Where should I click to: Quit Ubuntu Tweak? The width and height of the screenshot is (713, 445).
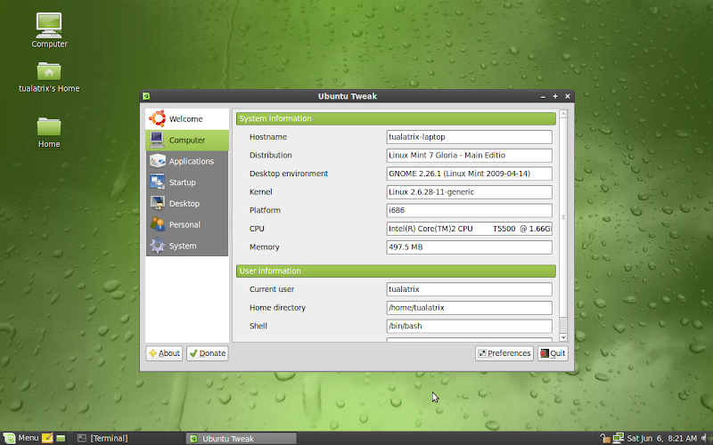click(552, 353)
